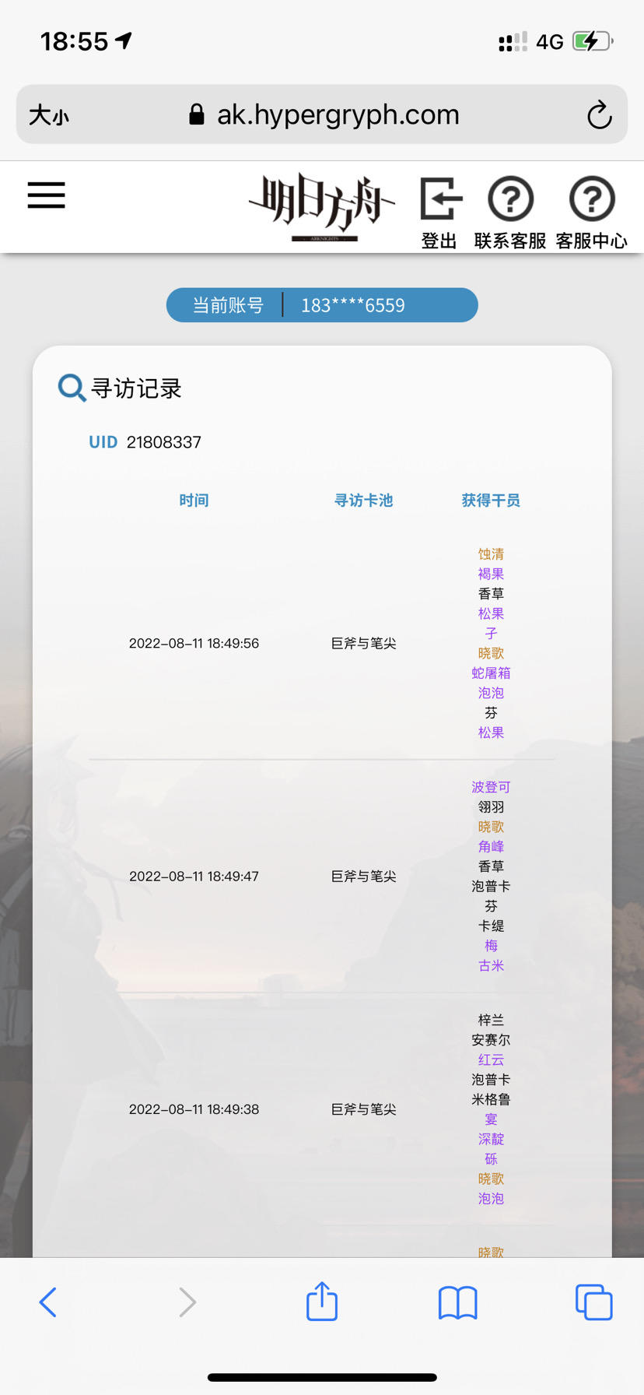This screenshot has width=644, height=1395.
Task: Tap operator 砾
Action: pos(491,1158)
